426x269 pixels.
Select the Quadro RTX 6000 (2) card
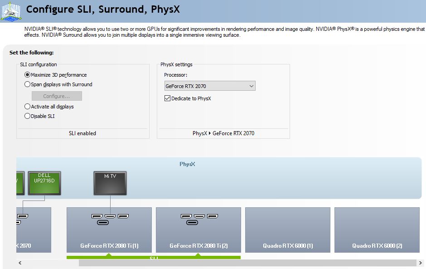pos(377,230)
